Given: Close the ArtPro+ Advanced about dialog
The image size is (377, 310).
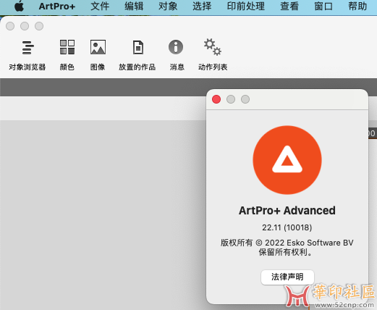Looking at the screenshot, I should coord(216,99).
